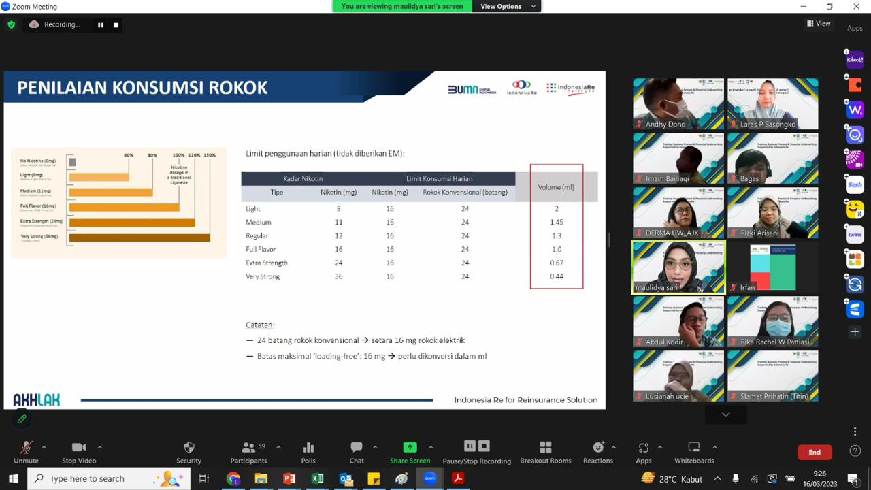Pause the recording in the top bar

[x=101, y=25]
